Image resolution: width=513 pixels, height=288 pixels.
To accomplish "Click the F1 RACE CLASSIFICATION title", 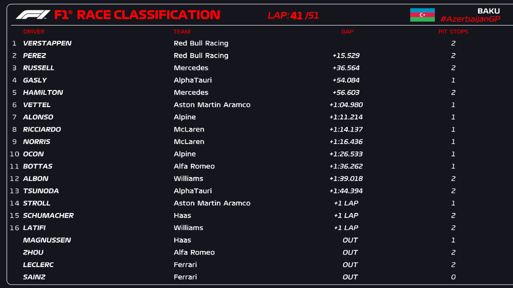I will point(137,14).
